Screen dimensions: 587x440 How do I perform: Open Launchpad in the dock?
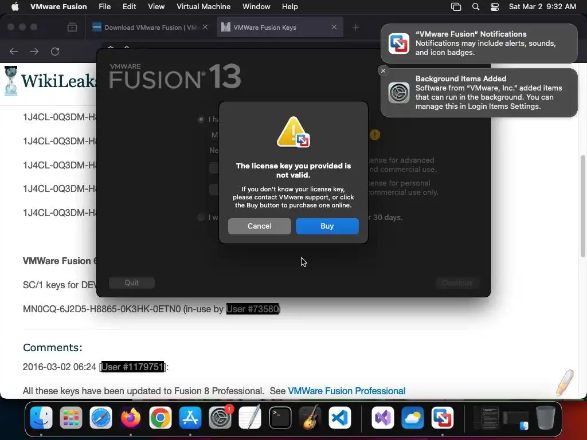pos(71,418)
